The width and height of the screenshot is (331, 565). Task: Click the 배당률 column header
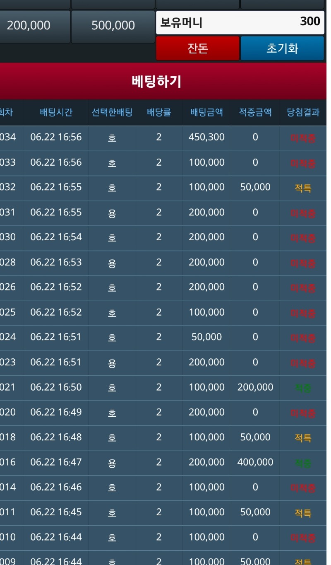(159, 112)
